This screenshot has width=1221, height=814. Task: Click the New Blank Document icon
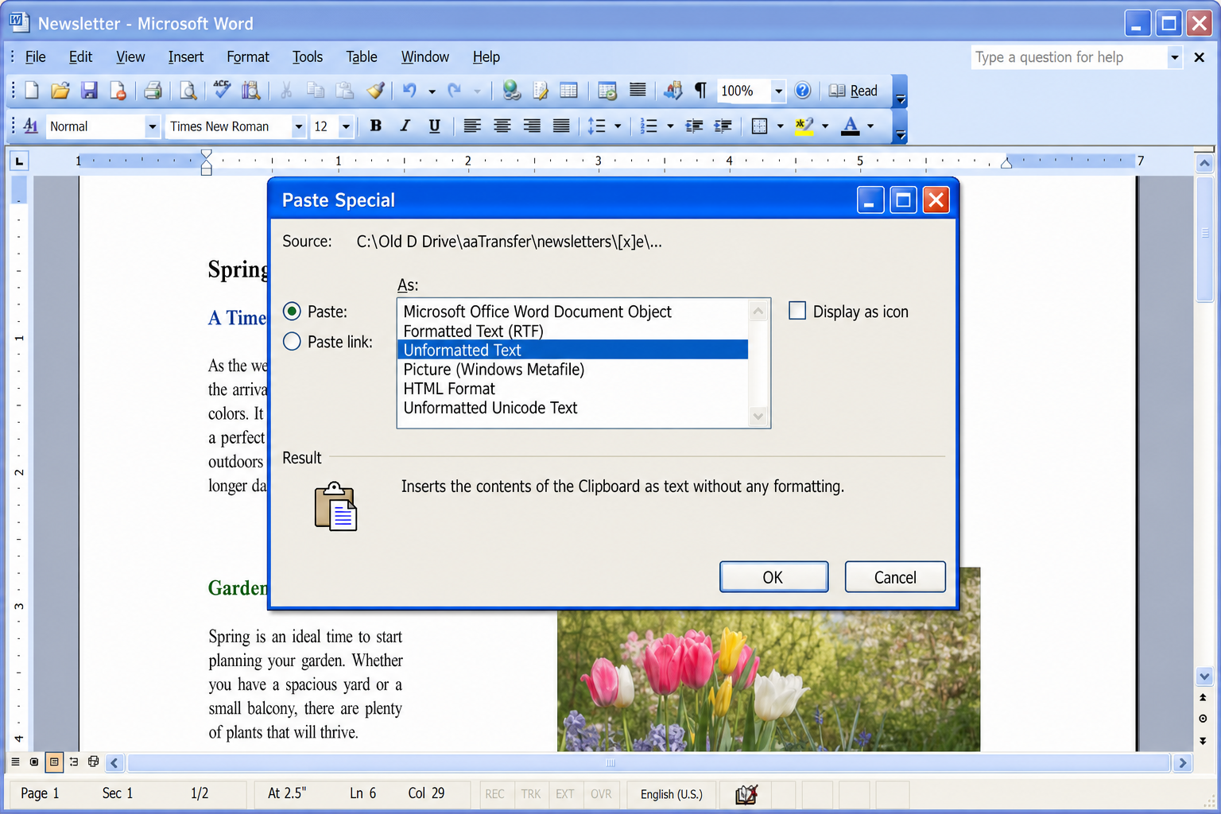pos(32,91)
